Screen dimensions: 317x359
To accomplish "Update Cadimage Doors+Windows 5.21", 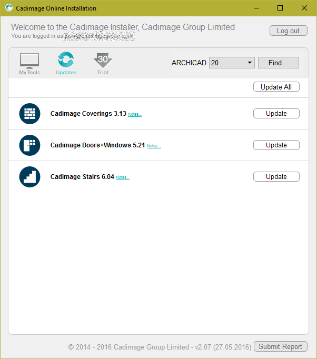I will point(276,145).
